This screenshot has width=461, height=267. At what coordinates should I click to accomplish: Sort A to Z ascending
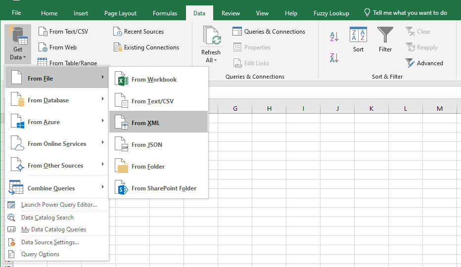tap(334, 37)
